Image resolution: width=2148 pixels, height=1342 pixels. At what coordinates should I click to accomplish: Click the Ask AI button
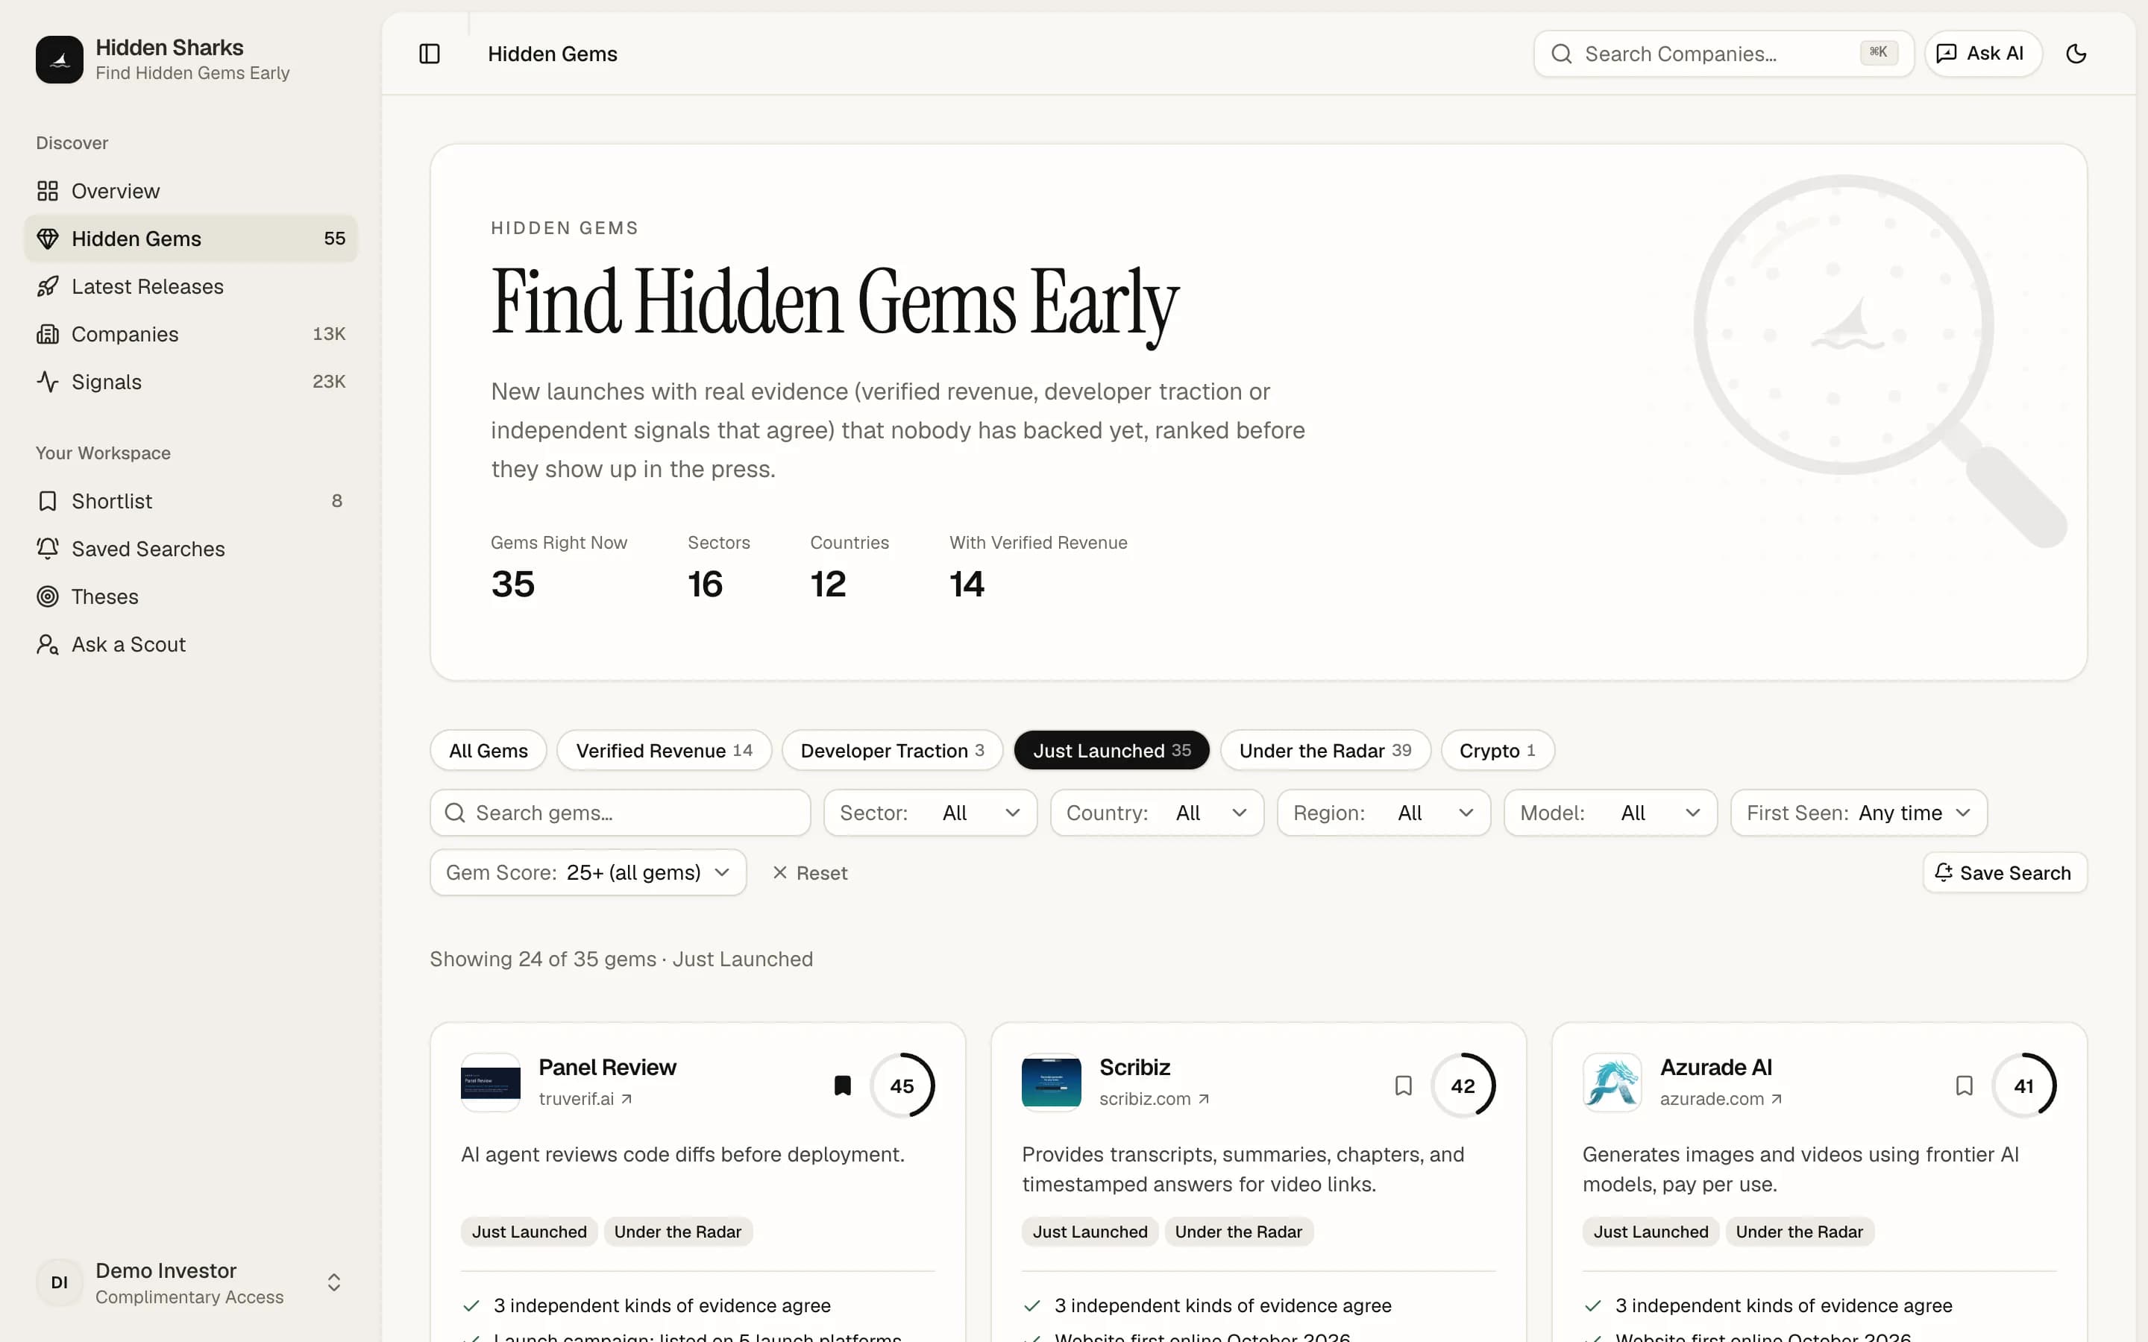(1984, 54)
